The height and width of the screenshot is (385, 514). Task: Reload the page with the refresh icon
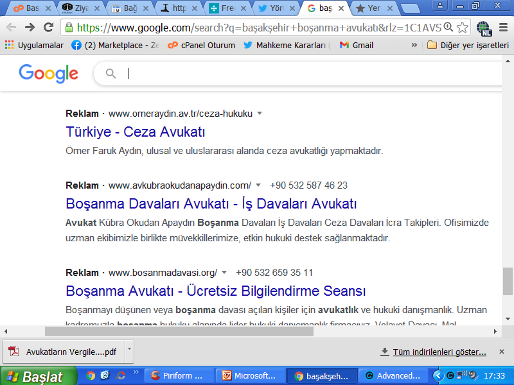pyautogui.click(x=49, y=27)
